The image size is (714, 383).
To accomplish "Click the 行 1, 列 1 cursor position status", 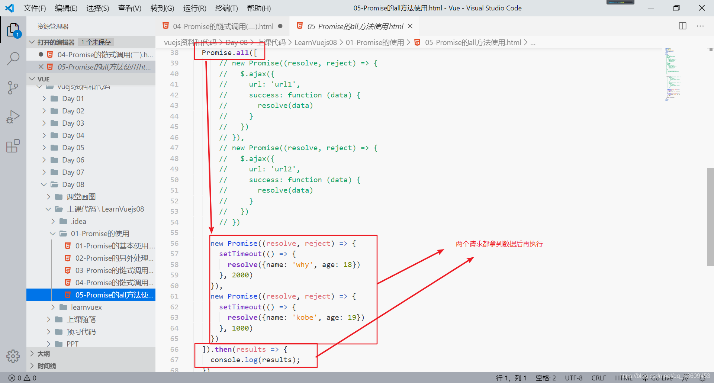I will (511, 378).
